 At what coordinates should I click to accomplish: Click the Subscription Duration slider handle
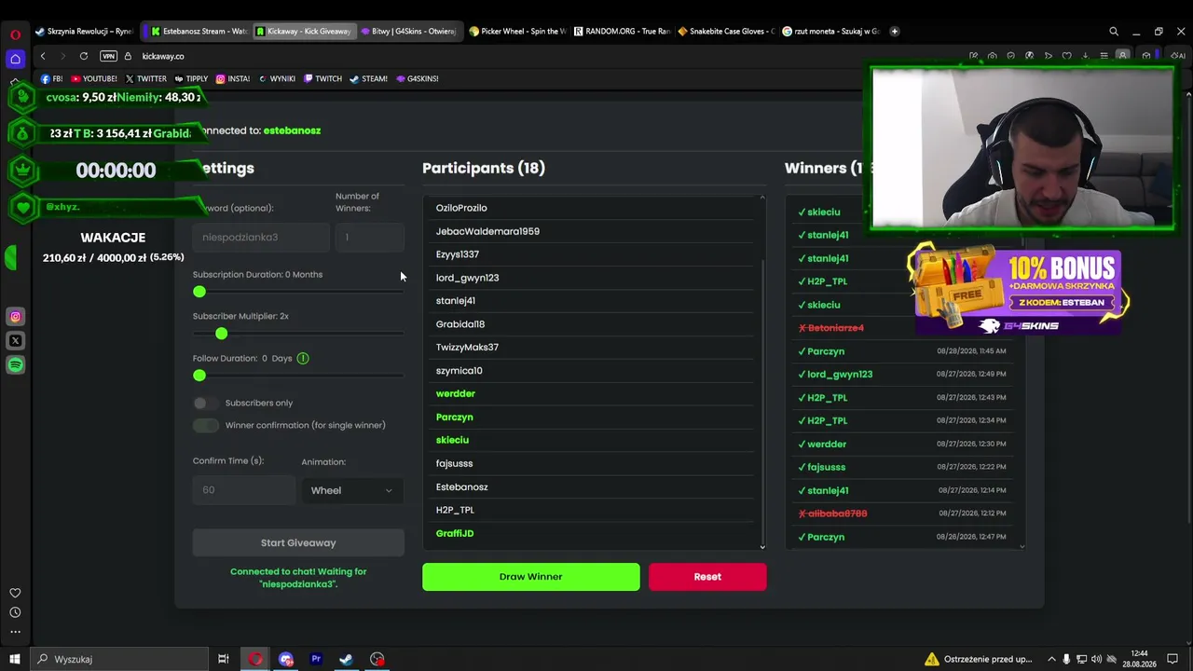(199, 292)
